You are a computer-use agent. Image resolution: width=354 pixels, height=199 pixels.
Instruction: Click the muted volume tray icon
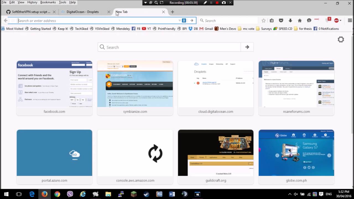(x=296, y=194)
